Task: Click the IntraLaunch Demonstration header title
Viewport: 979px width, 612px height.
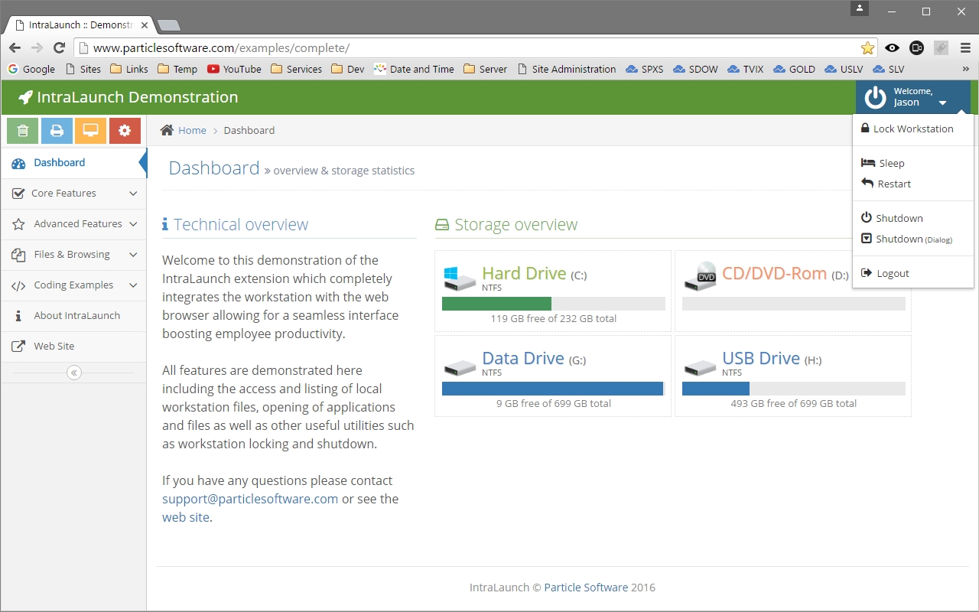Action: (138, 97)
